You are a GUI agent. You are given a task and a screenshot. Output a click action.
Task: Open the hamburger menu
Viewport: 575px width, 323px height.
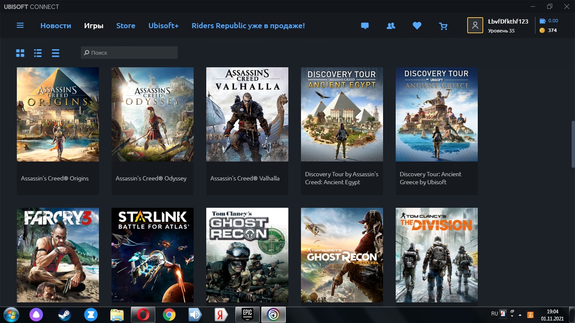[x=20, y=26]
